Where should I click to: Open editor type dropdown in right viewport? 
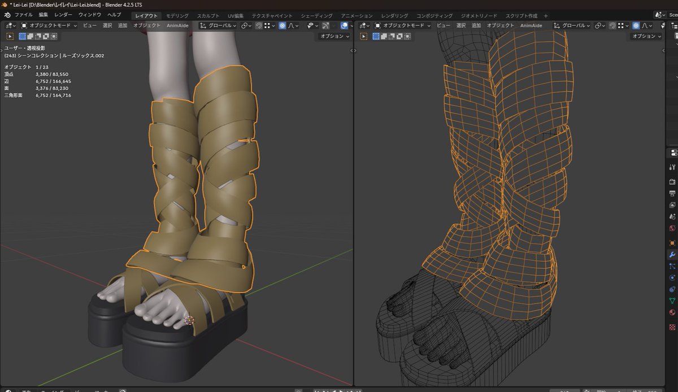pyautogui.click(x=363, y=25)
